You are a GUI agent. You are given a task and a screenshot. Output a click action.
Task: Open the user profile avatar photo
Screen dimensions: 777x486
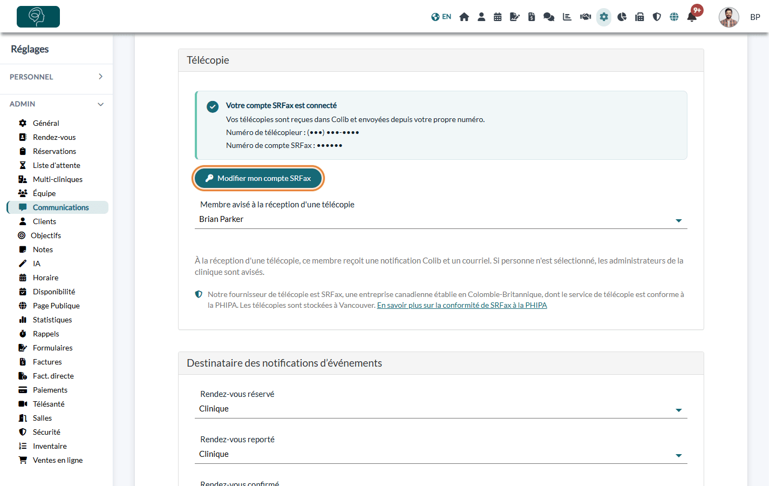[729, 17]
